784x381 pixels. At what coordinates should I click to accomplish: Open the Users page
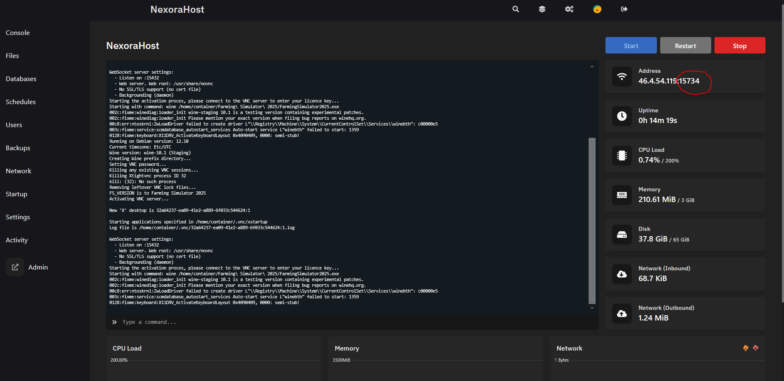click(x=14, y=125)
